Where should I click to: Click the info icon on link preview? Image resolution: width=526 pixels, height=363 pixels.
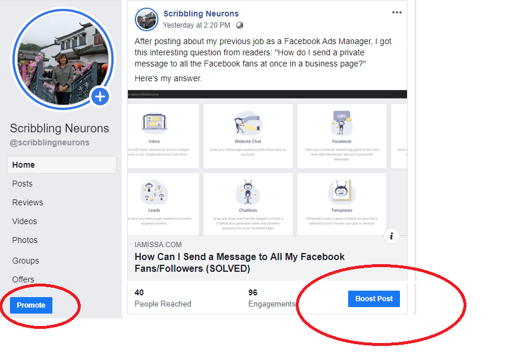(x=392, y=236)
